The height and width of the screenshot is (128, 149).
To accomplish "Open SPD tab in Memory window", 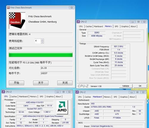I will (116, 27).
